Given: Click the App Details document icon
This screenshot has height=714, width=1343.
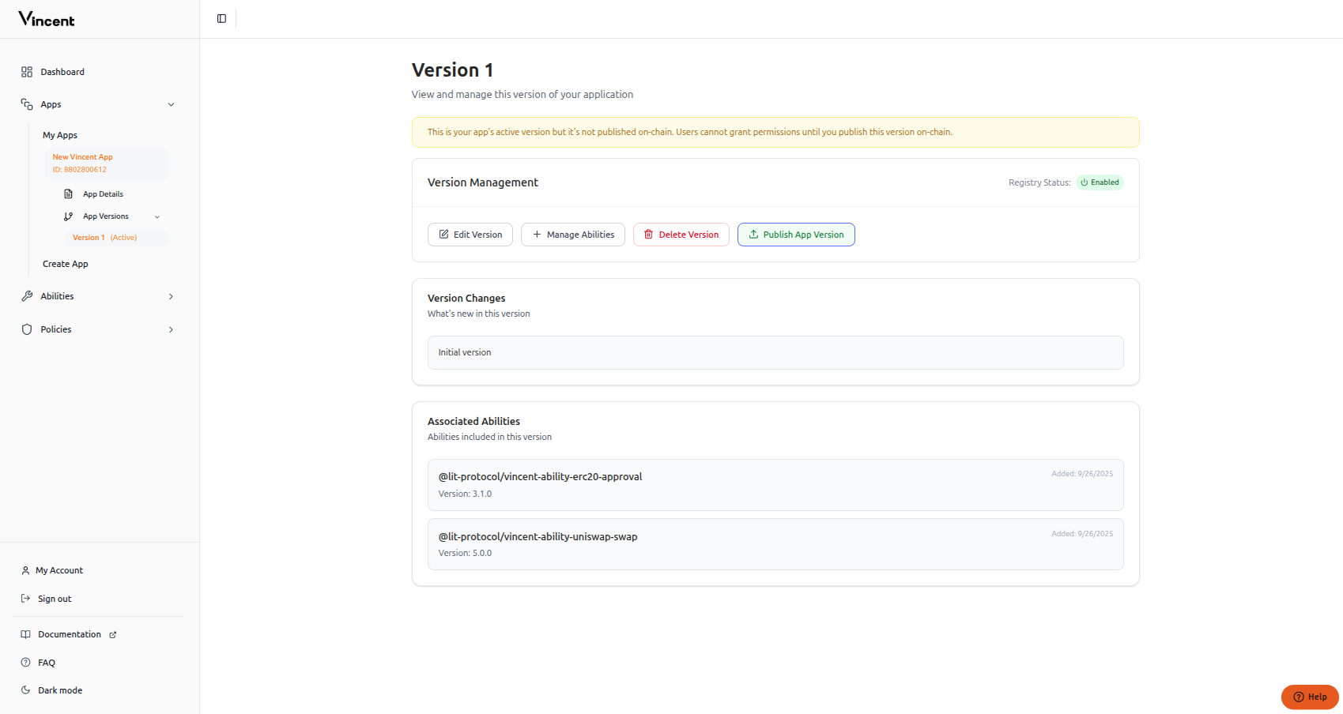Looking at the screenshot, I should click(70, 194).
